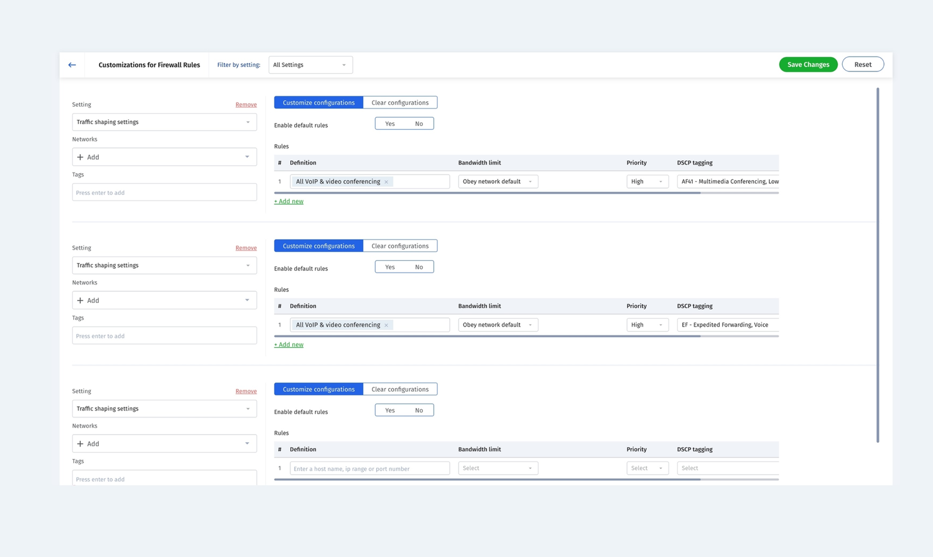Click Add new under the first rules table

[289, 201]
